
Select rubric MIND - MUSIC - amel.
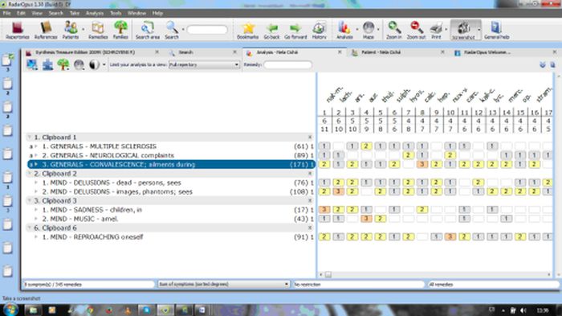tap(171, 219)
